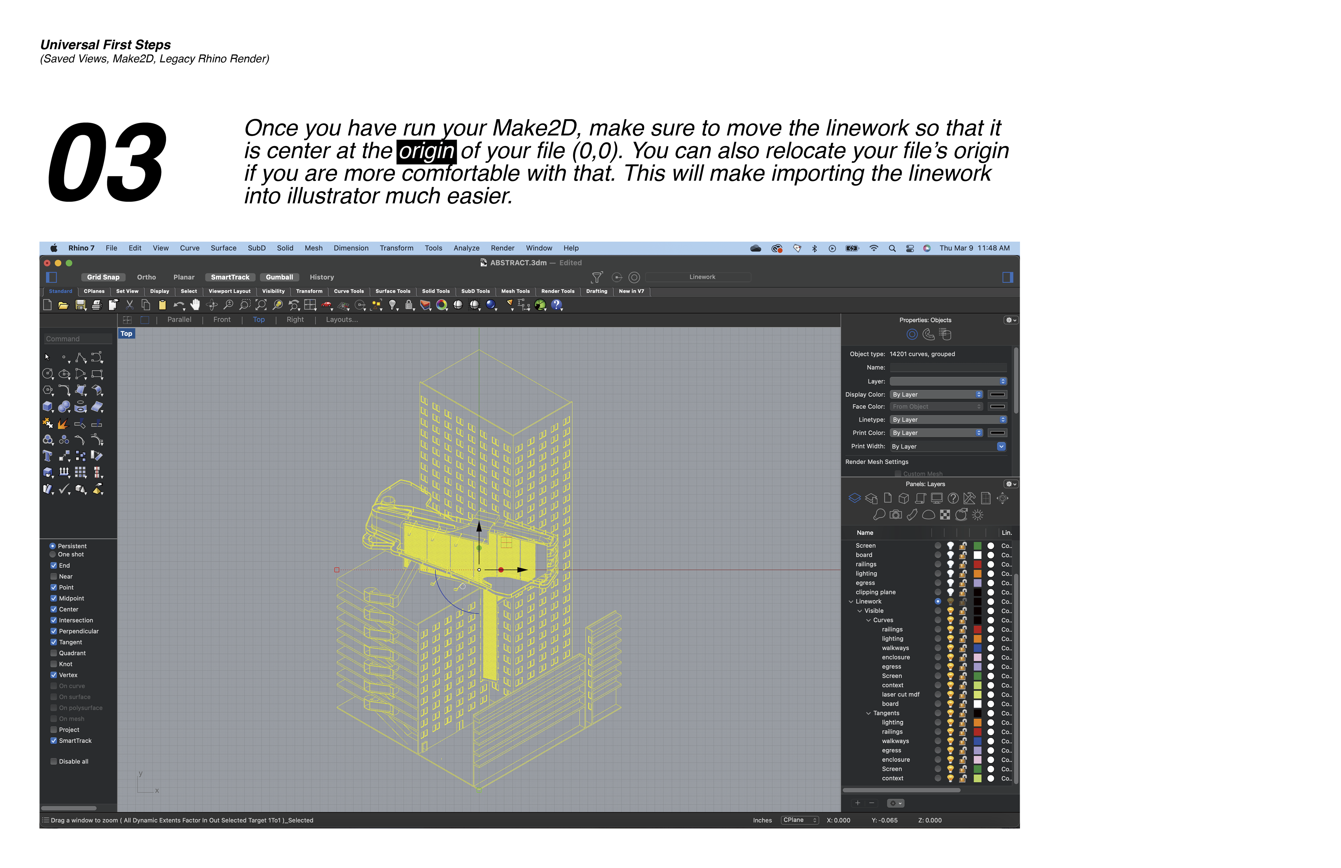Click the Lock objects padlock icon
This screenshot has height=868, width=1341.
point(409,305)
